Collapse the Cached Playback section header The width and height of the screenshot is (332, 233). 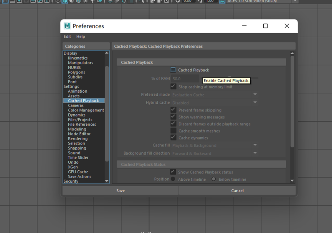pyautogui.click(x=202, y=62)
